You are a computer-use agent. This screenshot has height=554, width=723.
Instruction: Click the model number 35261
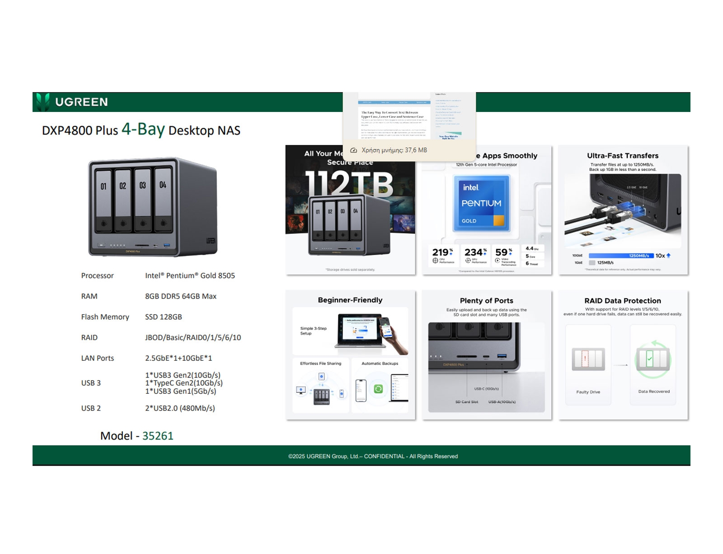[x=158, y=436]
